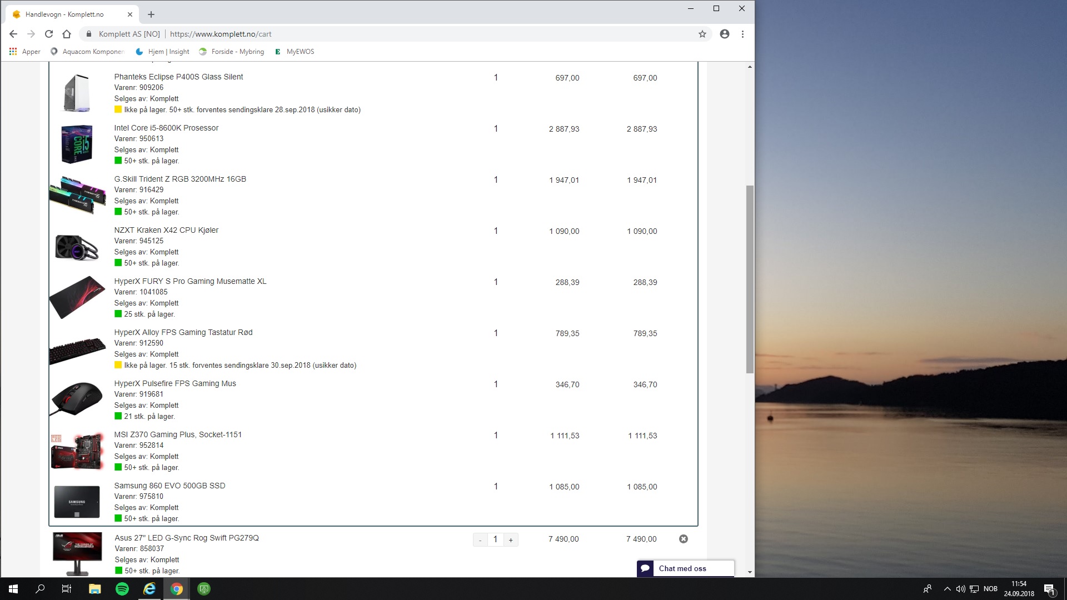Open Spotify from the taskbar
Image resolution: width=1067 pixels, height=600 pixels.
(122, 589)
